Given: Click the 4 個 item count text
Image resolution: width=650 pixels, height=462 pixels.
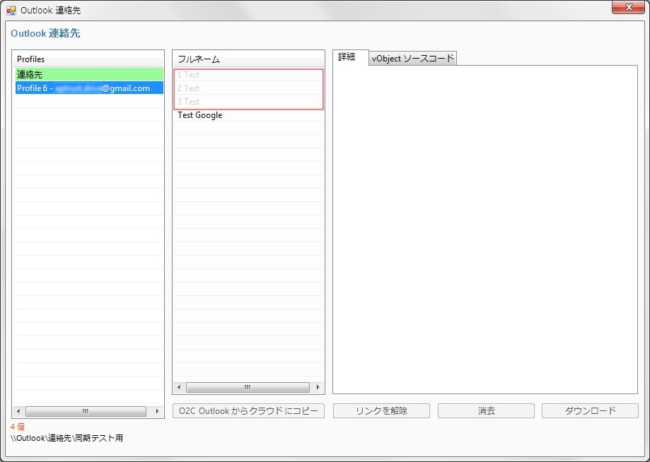Looking at the screenshot, I should pyautogui.click(x=18, y=427).
